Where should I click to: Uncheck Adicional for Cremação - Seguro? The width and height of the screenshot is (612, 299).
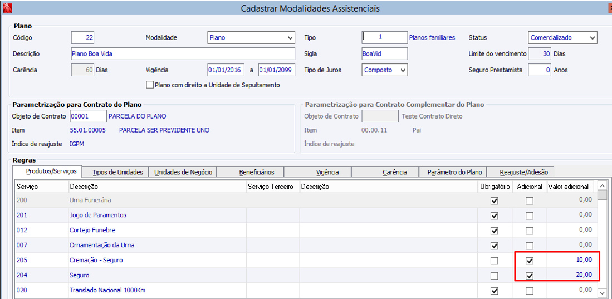coord(529,261)
